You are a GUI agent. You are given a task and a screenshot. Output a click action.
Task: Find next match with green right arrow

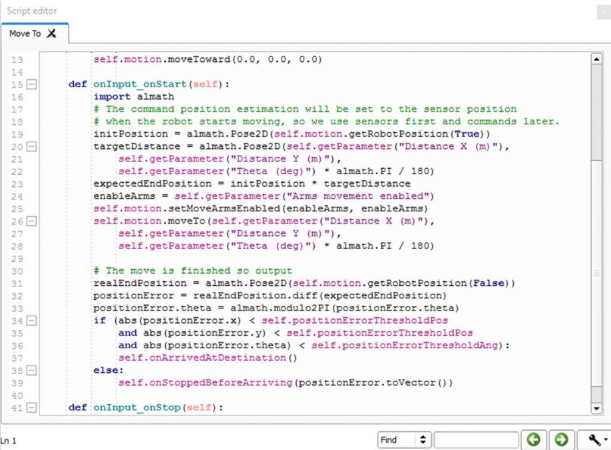(x=561, y=440)
